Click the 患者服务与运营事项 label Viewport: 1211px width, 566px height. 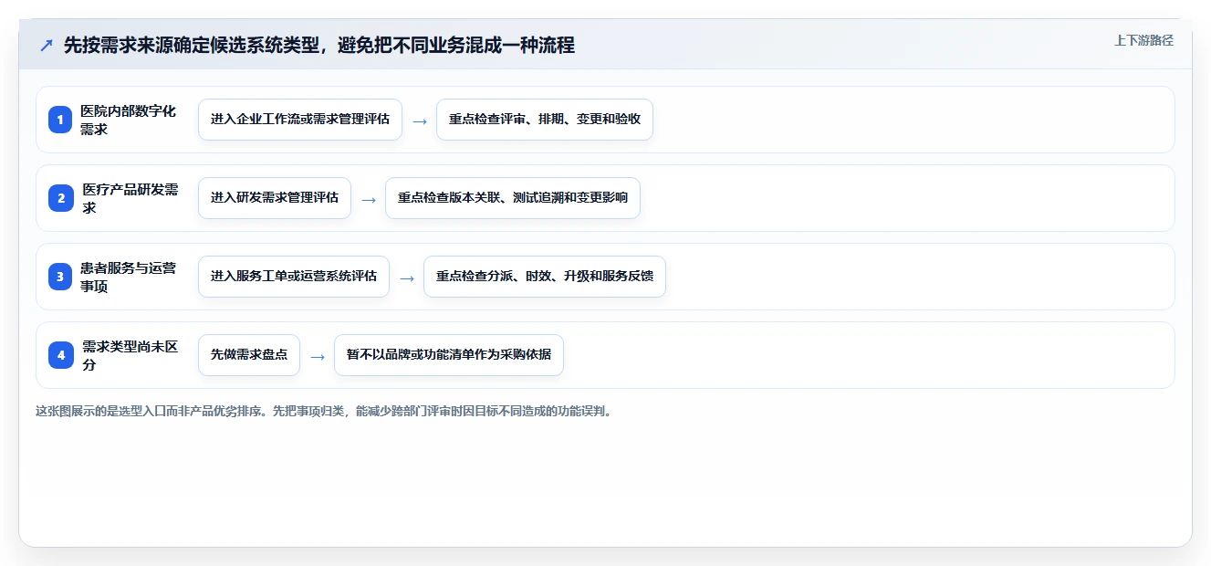point(128,277)
